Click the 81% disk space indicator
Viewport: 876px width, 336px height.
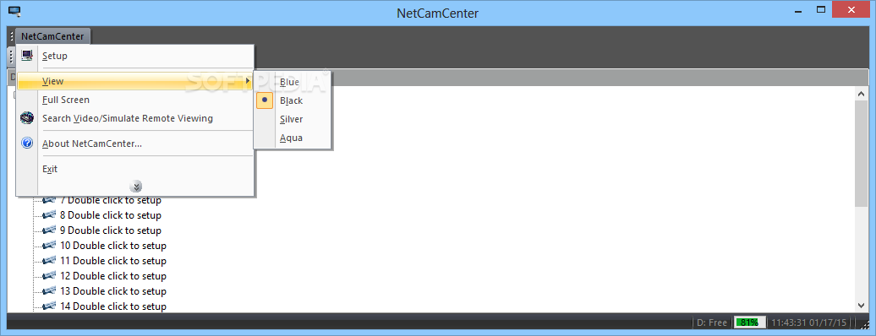coord(749,322)
